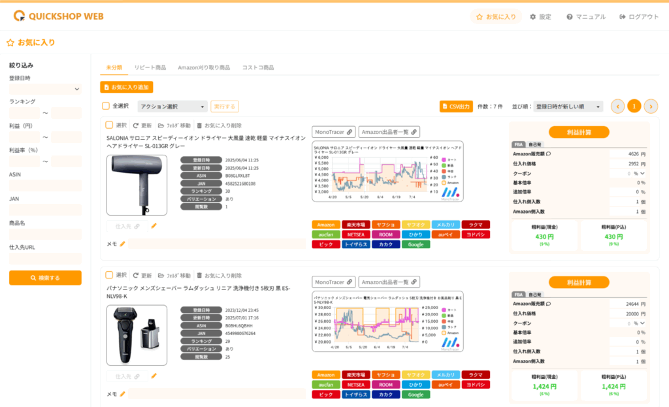Export list with CSV出力 button
This screenshot has width=669, height=407.
pyautogui.click(x=456, y=106)
